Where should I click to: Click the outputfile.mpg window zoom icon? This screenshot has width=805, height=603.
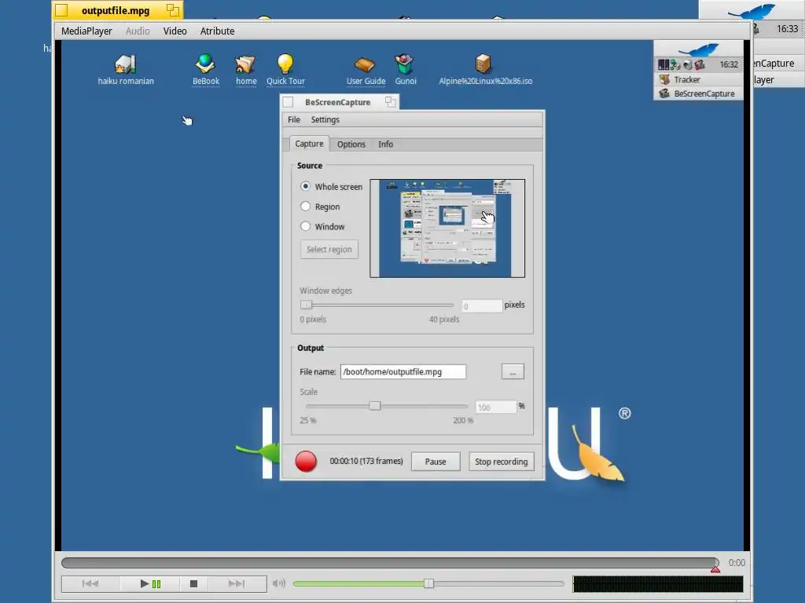tap(173, 9)
